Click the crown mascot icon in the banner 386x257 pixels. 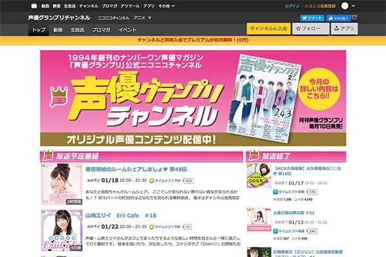tap(59, 97)
